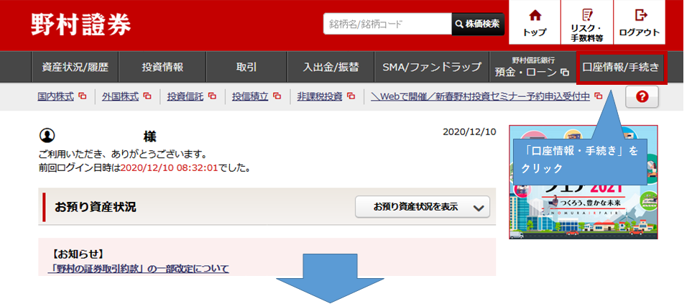
Task: Click external-window icon on 預金・ローン
Action: pos(565,73)
